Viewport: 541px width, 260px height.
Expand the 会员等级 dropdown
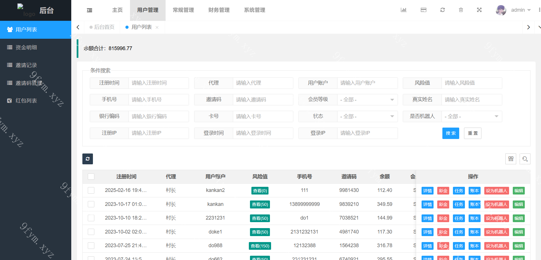367,100
